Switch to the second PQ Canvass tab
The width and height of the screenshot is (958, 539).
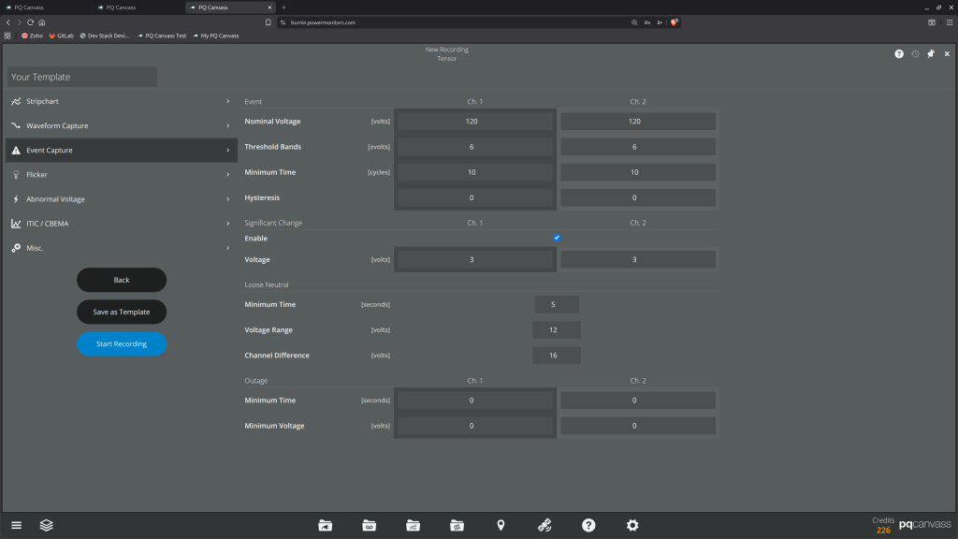point(138,7)
